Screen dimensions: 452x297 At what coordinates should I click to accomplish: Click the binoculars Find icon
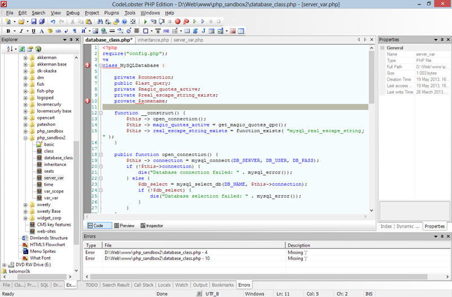coord(101,21)
